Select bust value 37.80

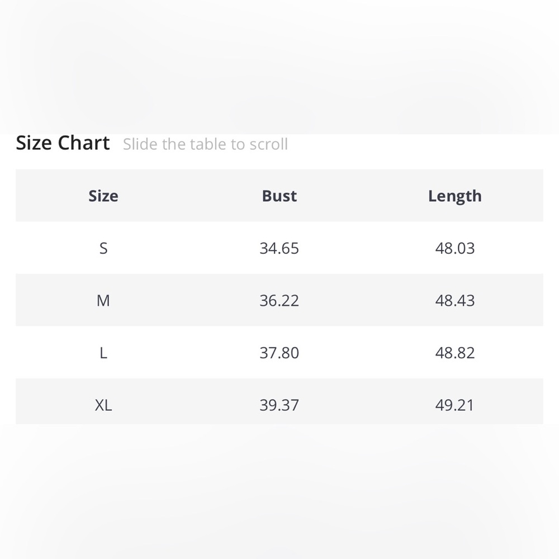[x=279, y=353]
